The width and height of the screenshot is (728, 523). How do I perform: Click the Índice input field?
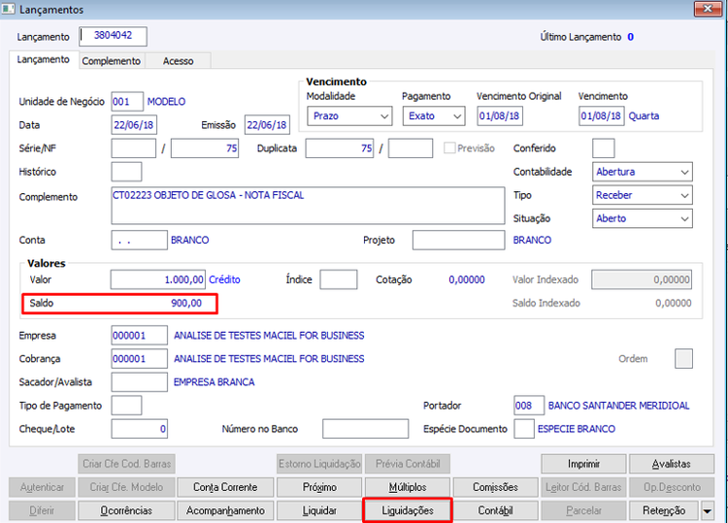pyautogui.click(x=339, y=279)
